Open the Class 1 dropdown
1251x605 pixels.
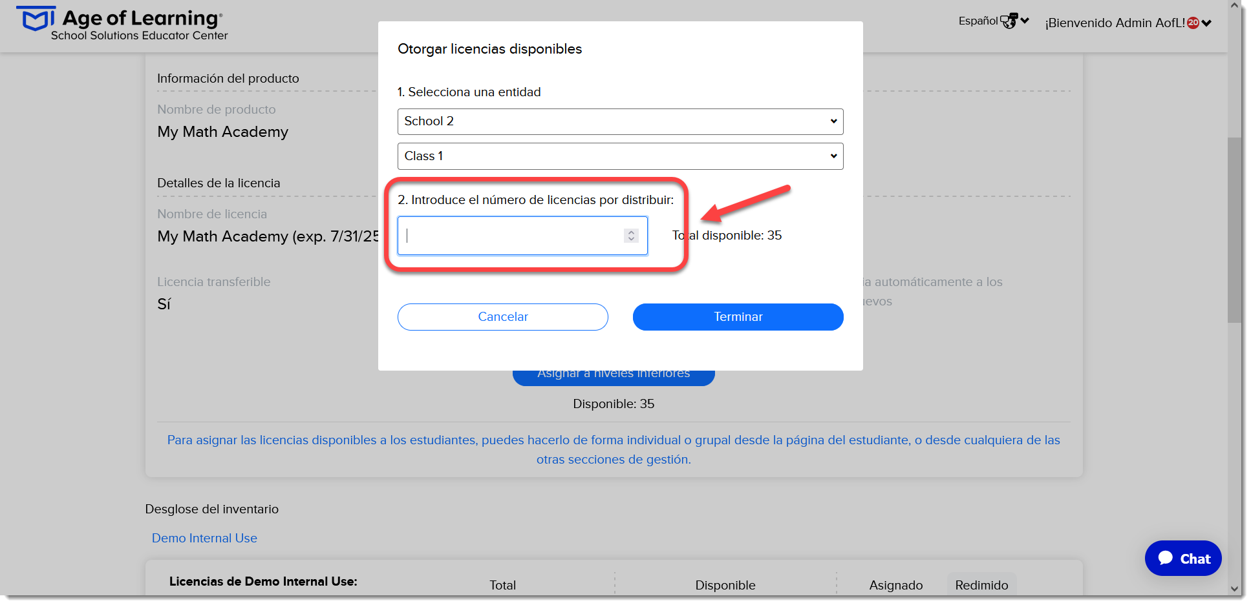click(620, 156)
